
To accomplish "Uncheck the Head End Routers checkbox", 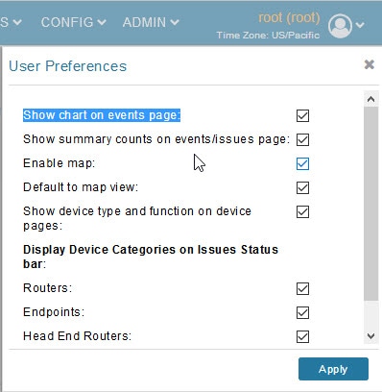I will point(302,336).
